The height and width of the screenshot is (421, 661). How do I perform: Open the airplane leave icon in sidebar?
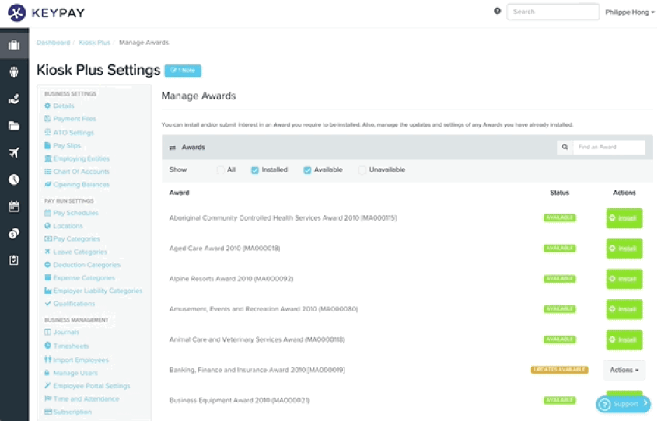pos(14,152)
